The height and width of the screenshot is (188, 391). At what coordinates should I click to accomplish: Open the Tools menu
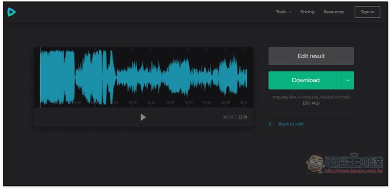point(283,12)
